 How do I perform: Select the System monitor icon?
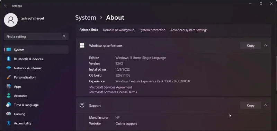(8, 50)
